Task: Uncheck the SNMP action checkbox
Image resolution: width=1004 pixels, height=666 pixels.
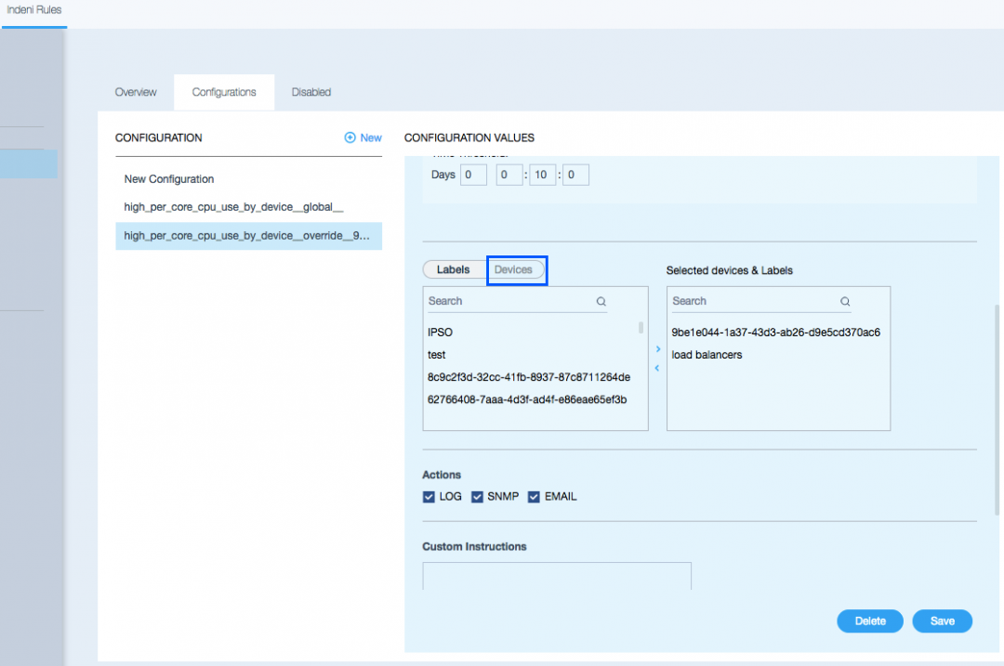Action: (477, 497)
